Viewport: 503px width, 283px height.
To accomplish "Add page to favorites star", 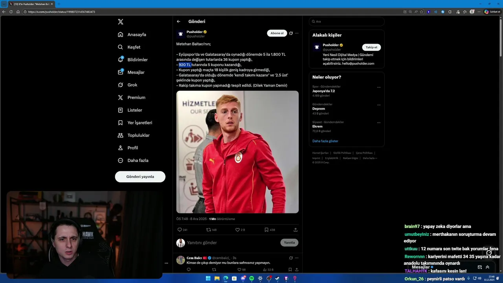I will click(x=422, y=12).
